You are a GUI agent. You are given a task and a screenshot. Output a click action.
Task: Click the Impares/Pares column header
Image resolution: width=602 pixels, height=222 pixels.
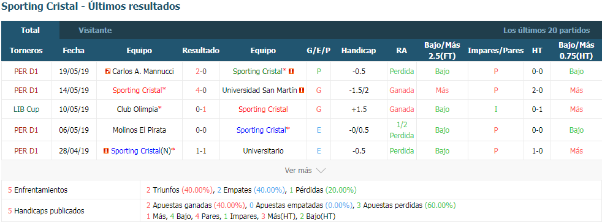pyautogui.click(x=496, y=51)
